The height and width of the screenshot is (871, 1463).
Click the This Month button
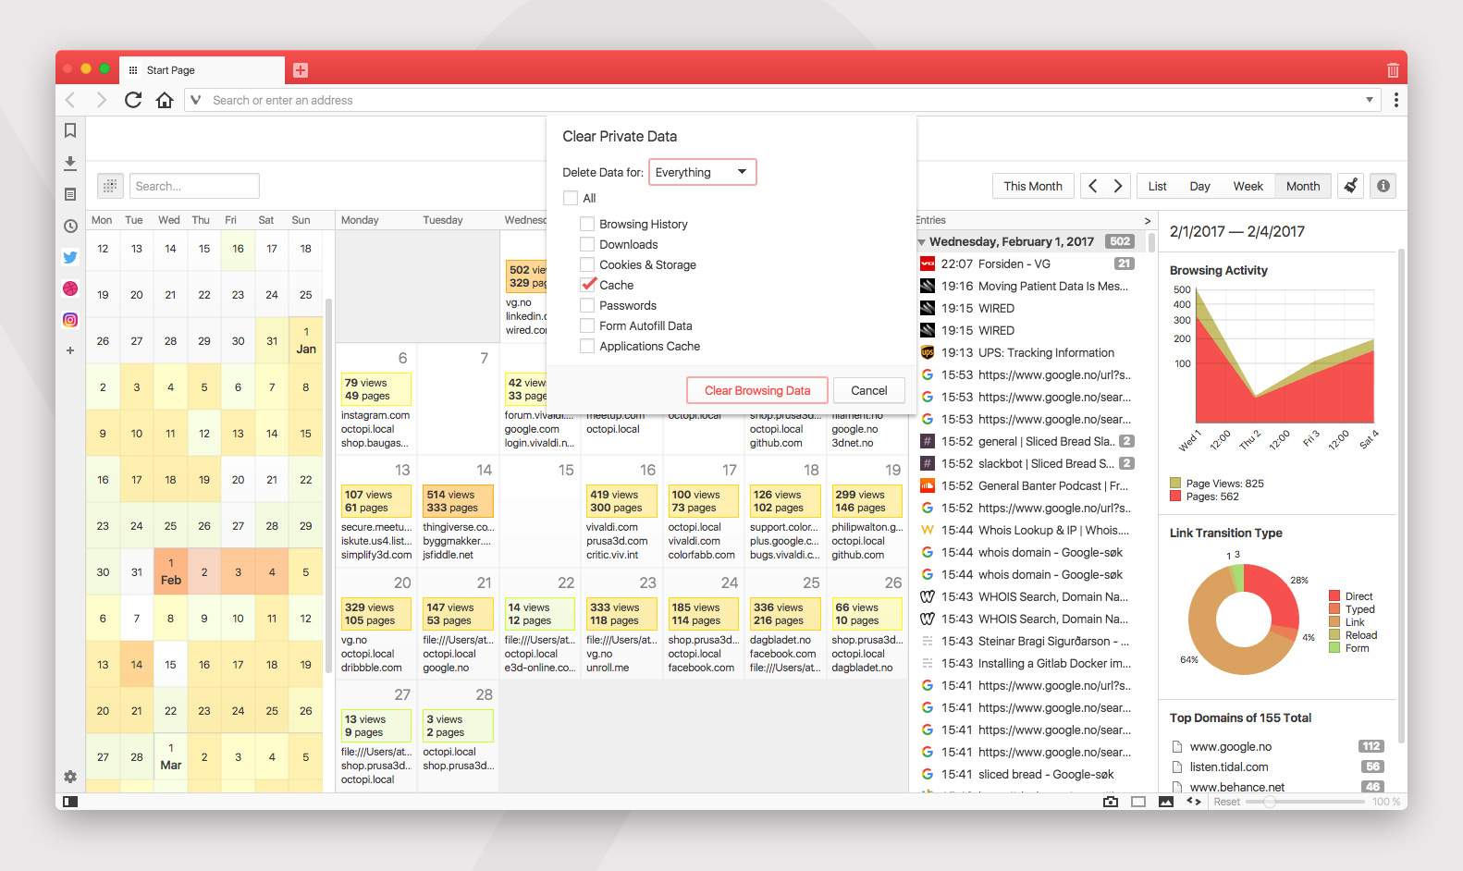pos(1033,186)
